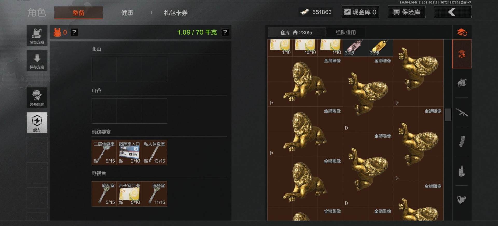Viewport: 498px width, 226px height.
Task: Click the question mark beside weight
Action: (x=225, y=32)
